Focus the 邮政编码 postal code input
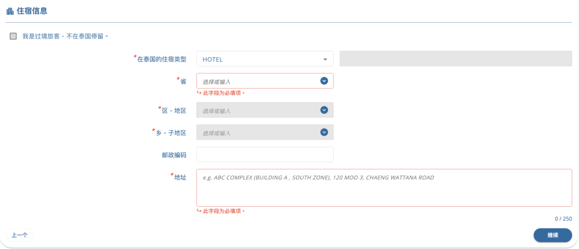 coord(265,155)
